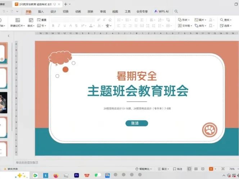Switch to reading view book icon
Viewport: 239px width, 179px height.
[x=203, y=169]
